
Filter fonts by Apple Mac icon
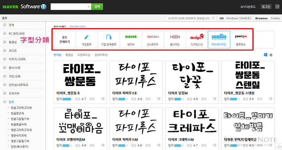coord(271,55)
